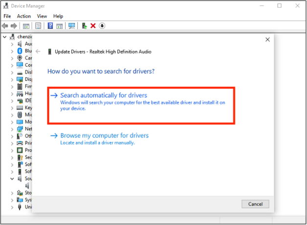Click Show/Hide Console Tree toolbar icon
This screenshot has width=307, height=225.
click(26, 25)
